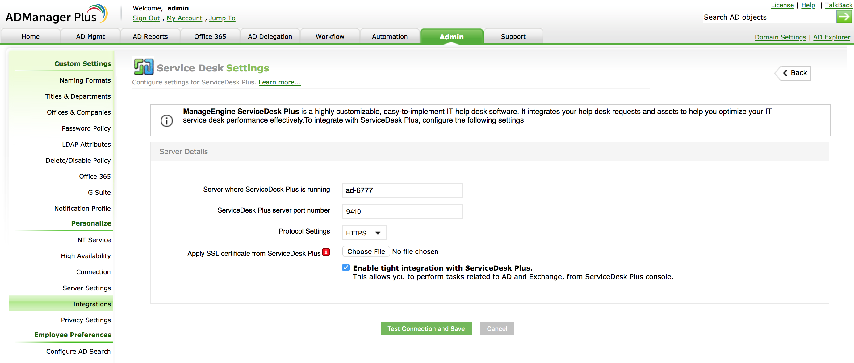Click the circled info icon in banner
854x363 pixels.
click(x=166, y=120)
